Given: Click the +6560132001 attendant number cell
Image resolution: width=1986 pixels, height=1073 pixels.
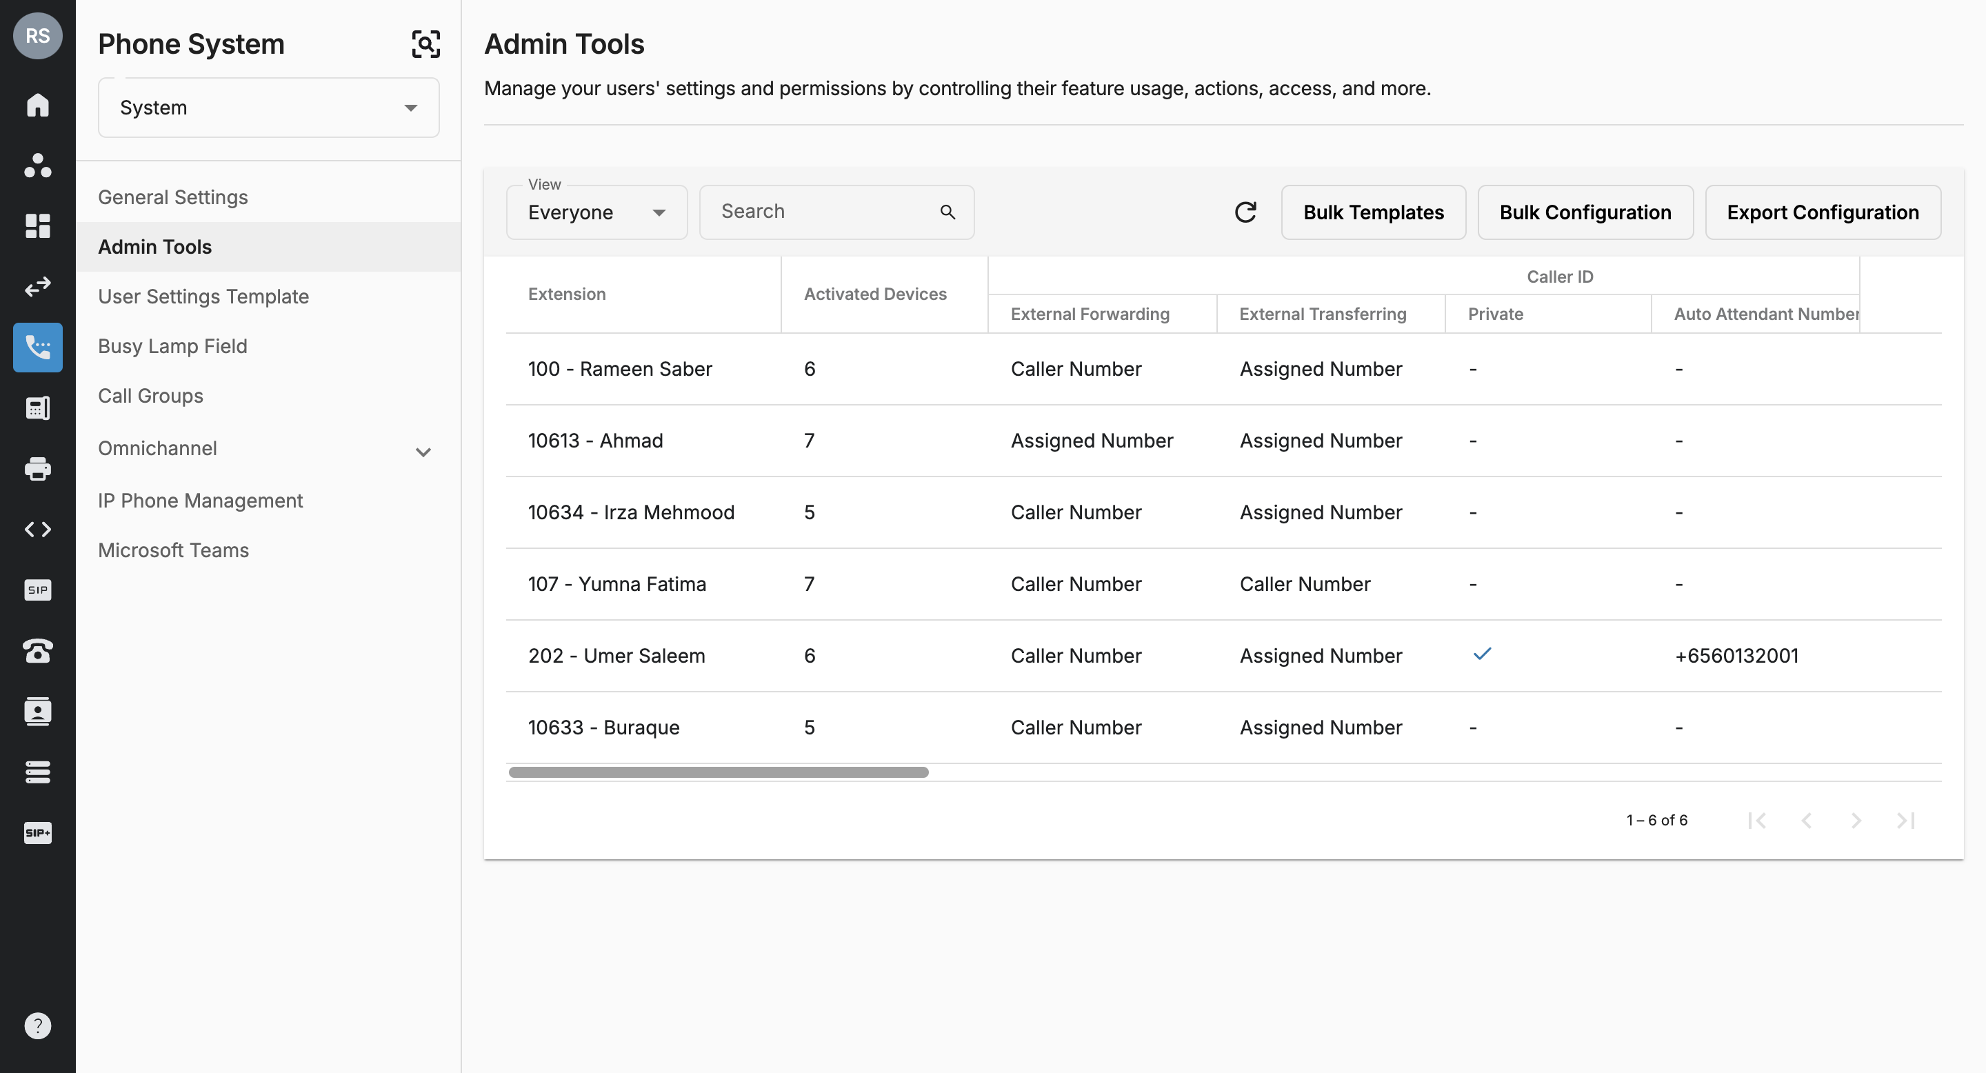Looking at the screenshot, I should 1736,656.
